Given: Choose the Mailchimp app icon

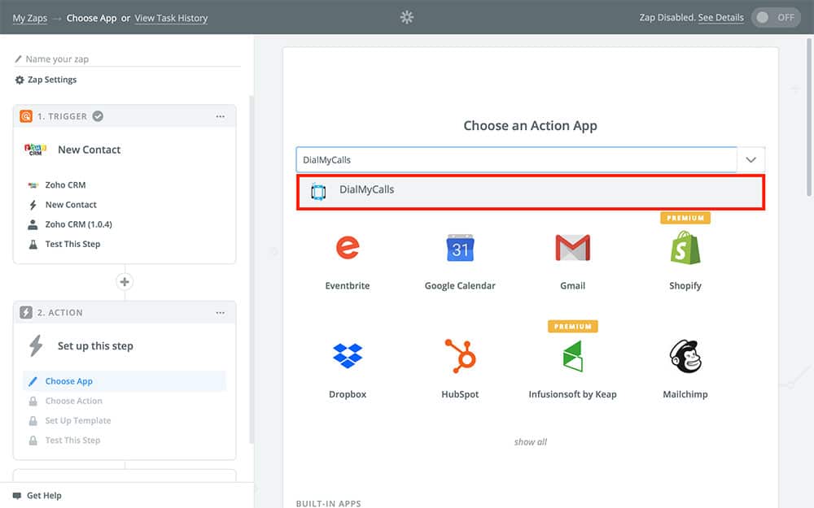Looking at the screenshot, I should (x=685, y=356).
